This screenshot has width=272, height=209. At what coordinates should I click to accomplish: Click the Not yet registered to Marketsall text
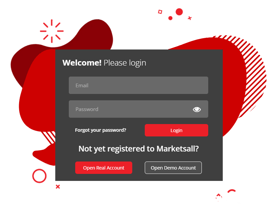(138, 149)
